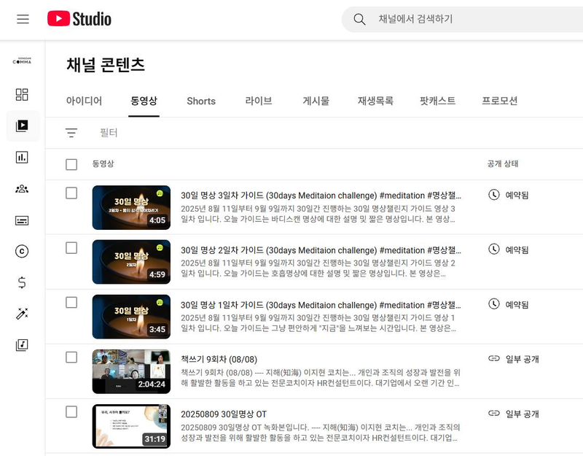
Task: Open Copyright icon in sidebar
Action: tap(22, 251)
